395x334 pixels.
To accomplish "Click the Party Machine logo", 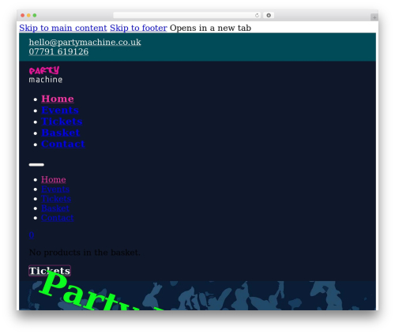I will coord(46,74).
